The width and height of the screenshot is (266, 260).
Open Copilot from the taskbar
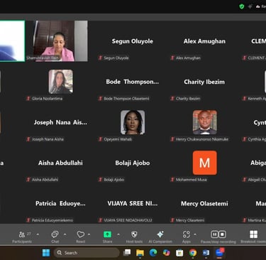click(166, 253)
